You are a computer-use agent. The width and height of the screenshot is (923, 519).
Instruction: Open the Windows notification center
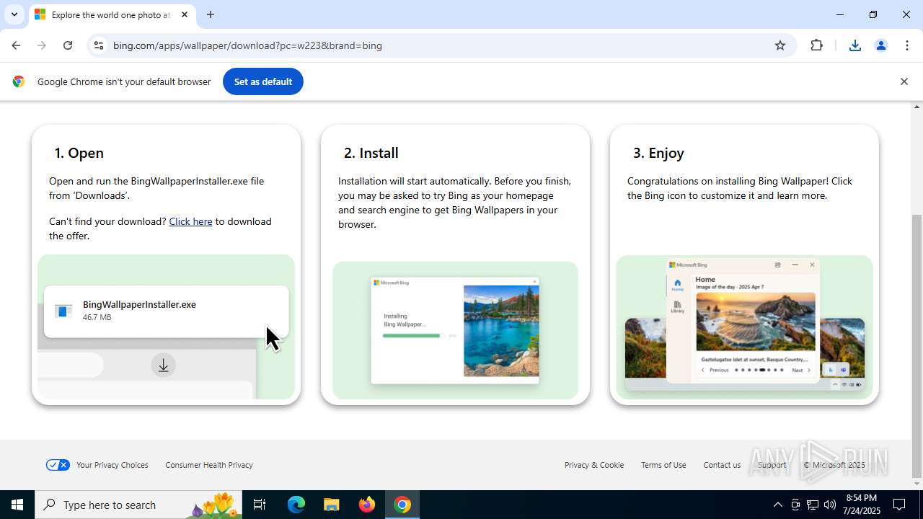(x=899, y=505)
